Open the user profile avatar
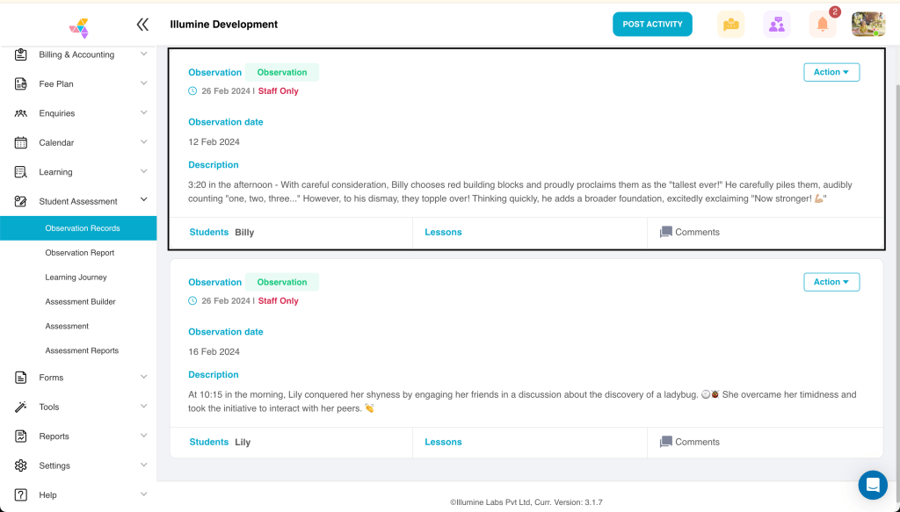This screenshot has height=512, width=900. (x=867, y=24)
